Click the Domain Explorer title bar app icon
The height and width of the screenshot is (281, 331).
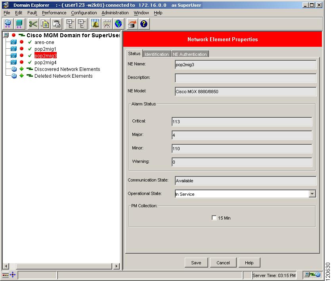[x=6, y=5]
